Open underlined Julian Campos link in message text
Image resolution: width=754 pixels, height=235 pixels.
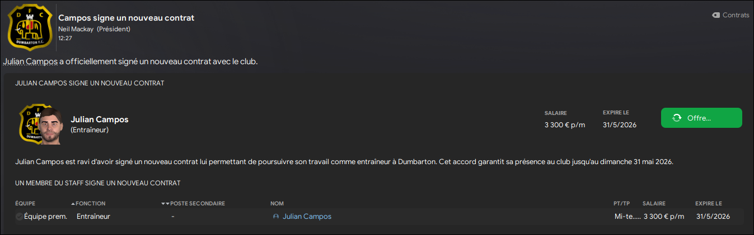tap(30, 61)
